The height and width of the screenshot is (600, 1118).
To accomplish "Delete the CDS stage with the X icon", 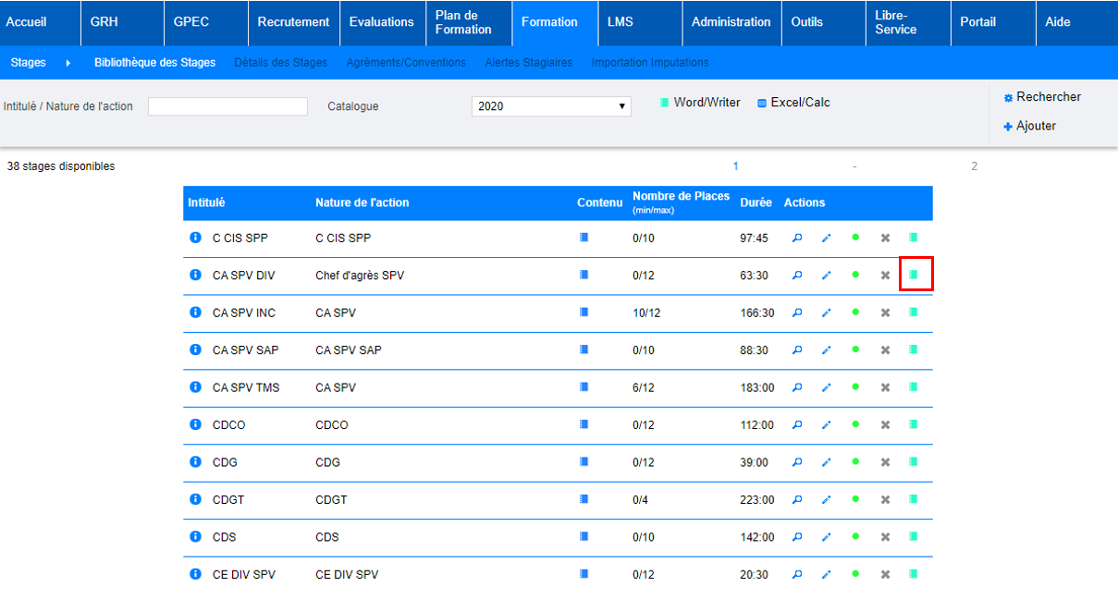I will [885, 537].
